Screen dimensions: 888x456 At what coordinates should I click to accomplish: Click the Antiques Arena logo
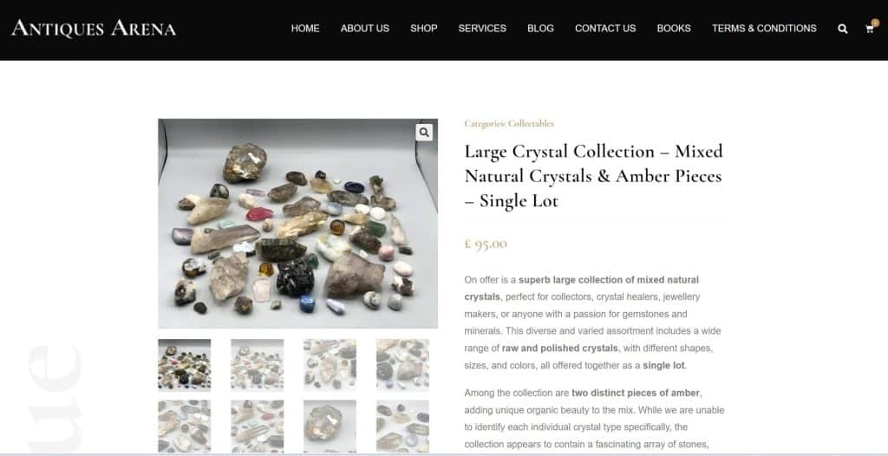click(x=94, y=29)
